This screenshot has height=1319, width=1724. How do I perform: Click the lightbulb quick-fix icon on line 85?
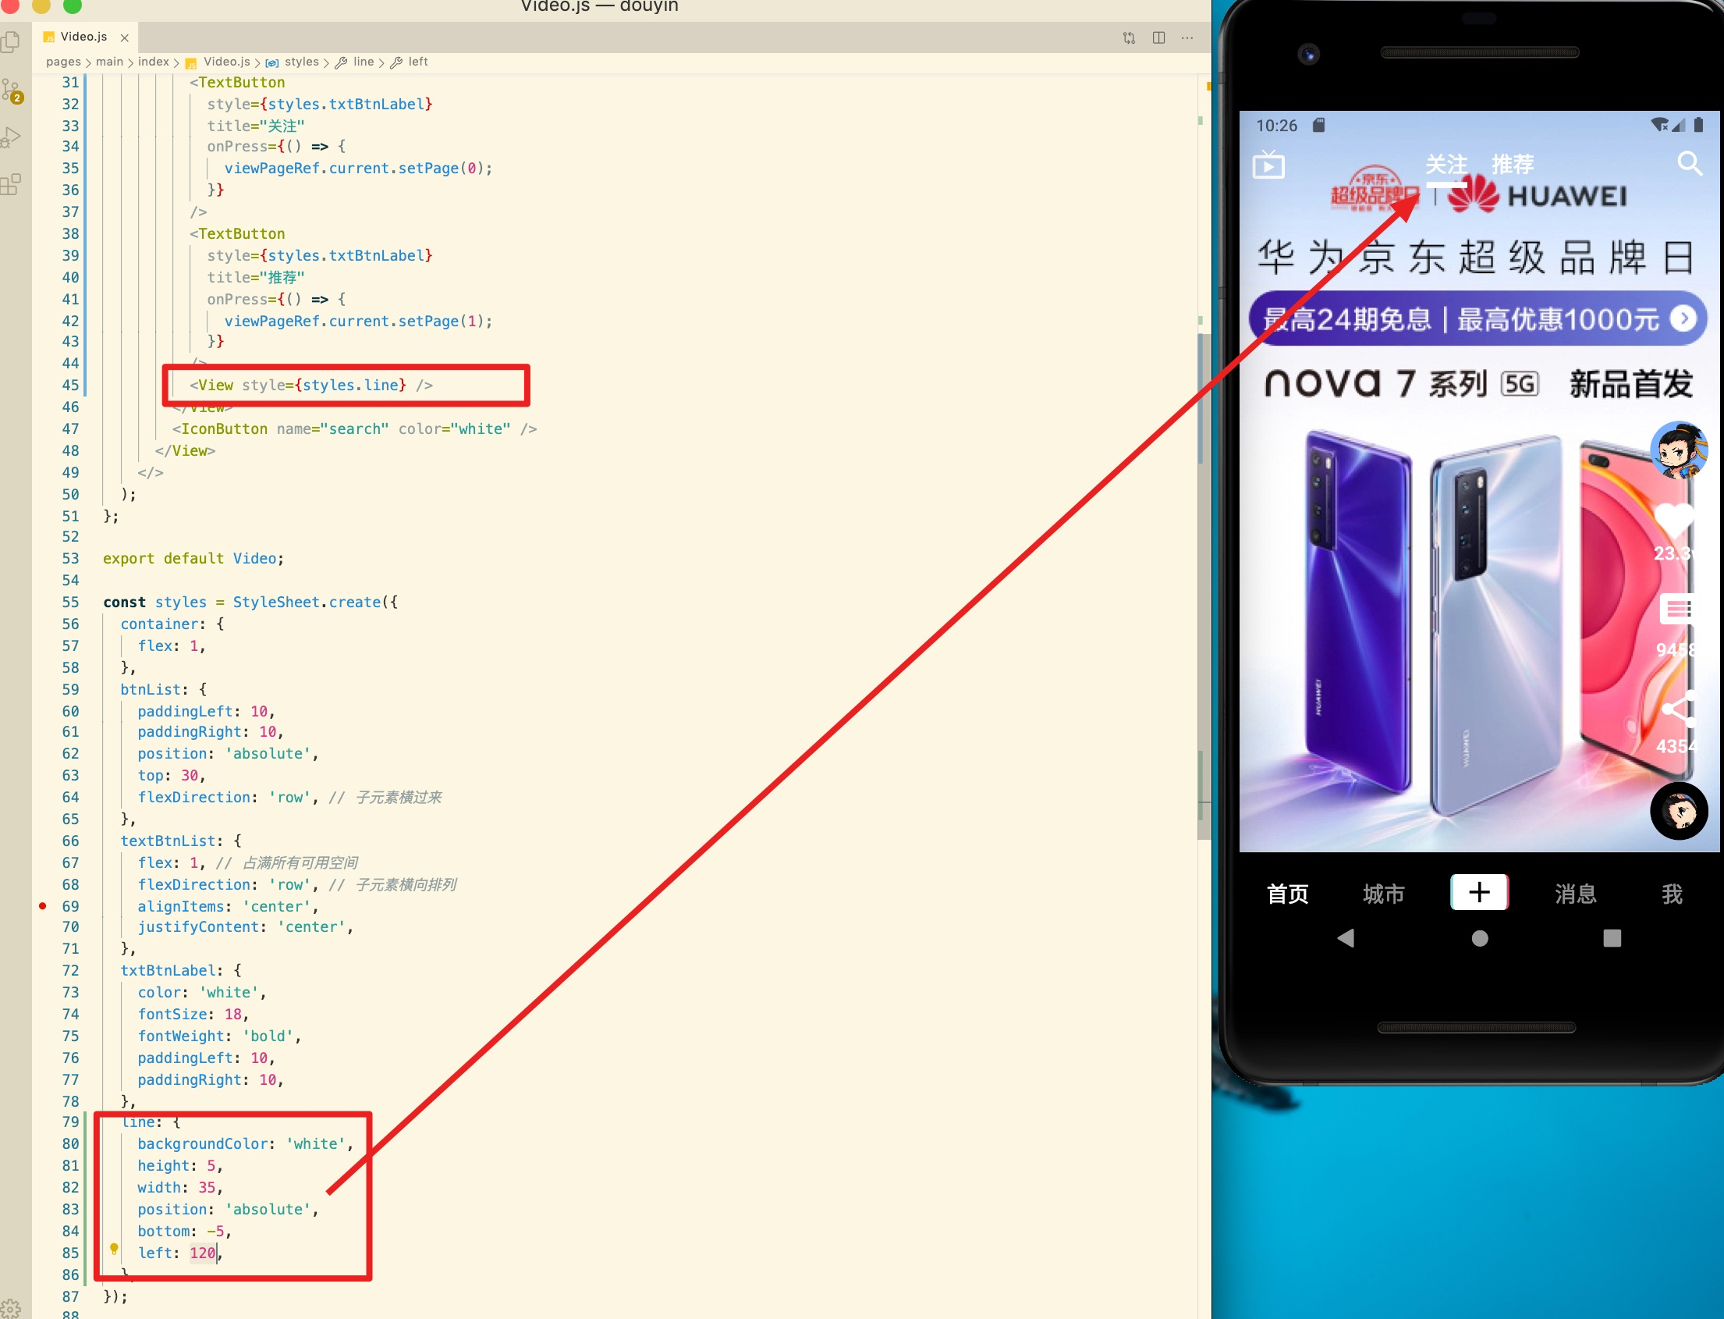[114, 1248]
